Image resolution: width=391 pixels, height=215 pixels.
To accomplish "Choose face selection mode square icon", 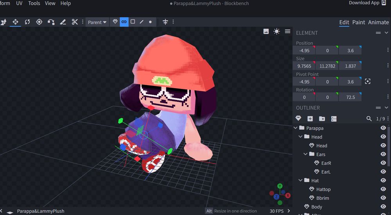I will (x=133, y=21).
